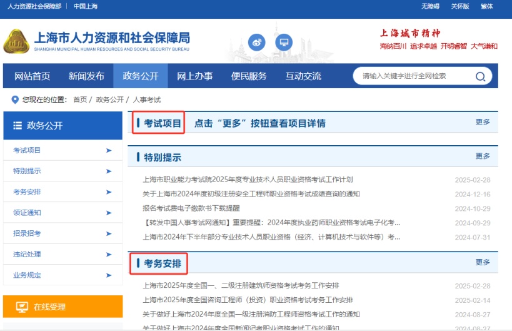The width and height of the screenshot is (512, 331).
Task: Click the search magnifier icon
Action: [480, 76]
